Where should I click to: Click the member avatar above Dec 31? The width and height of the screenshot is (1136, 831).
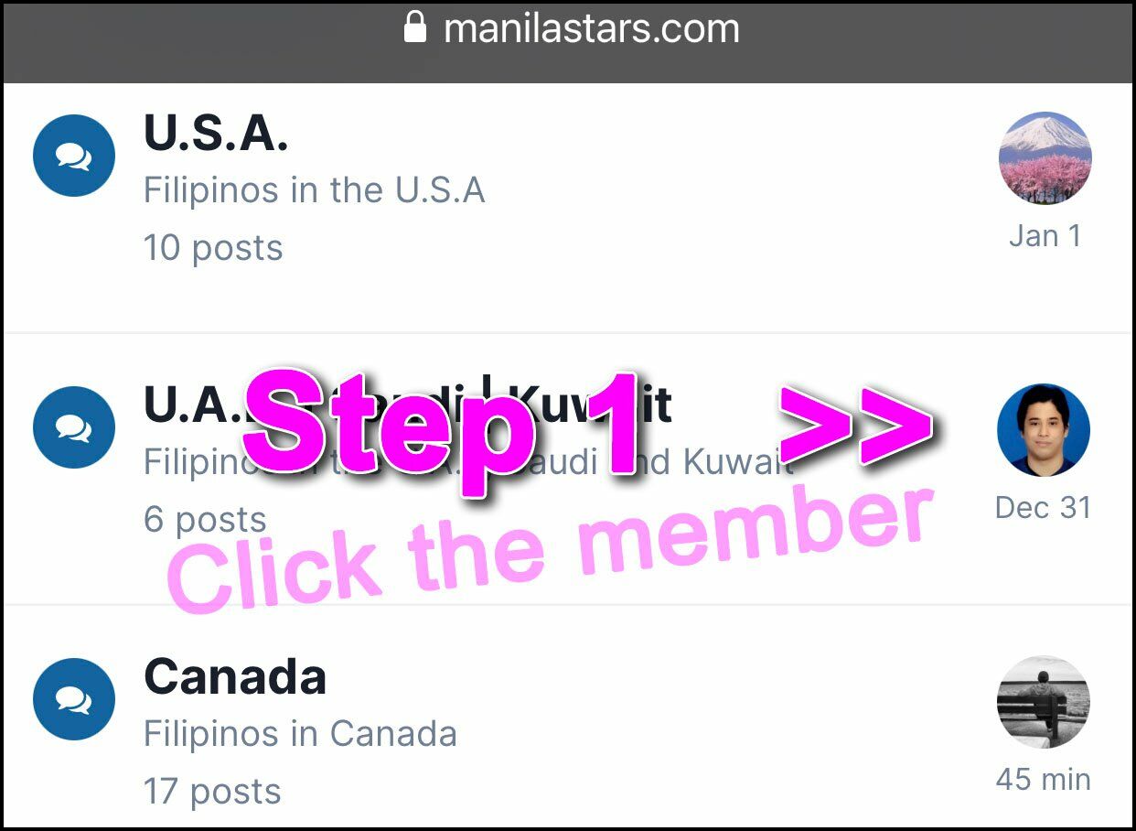pyautogui.click(x=1044, y=429)
